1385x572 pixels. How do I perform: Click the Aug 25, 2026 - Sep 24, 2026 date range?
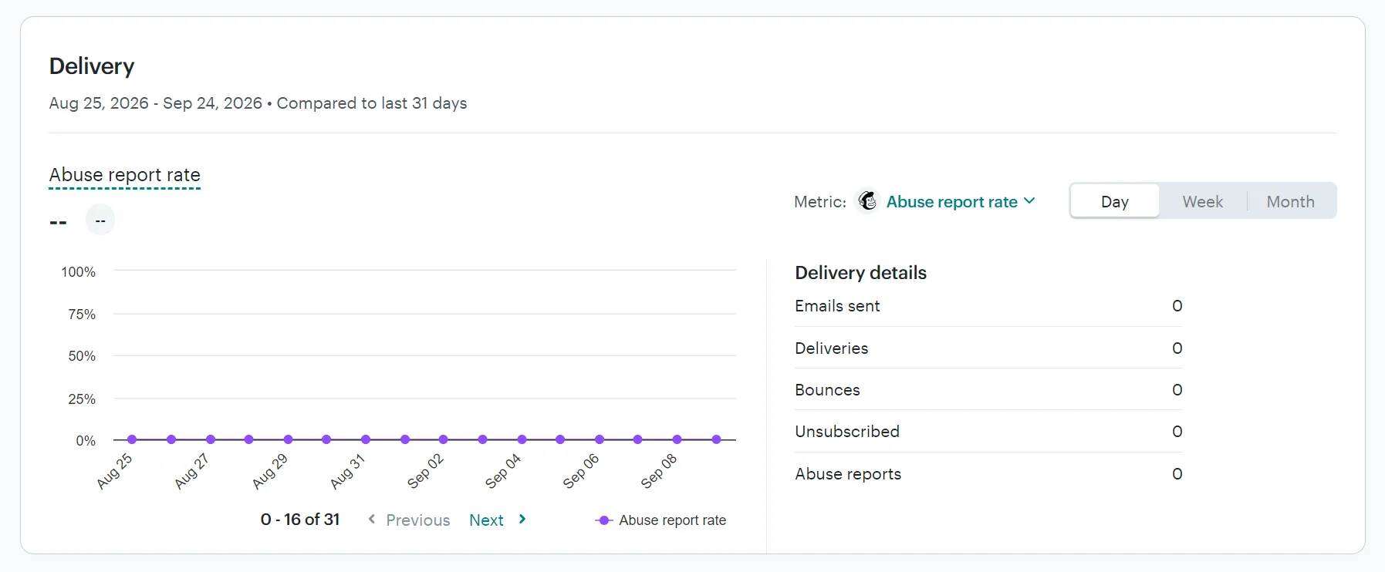[156, 103]
